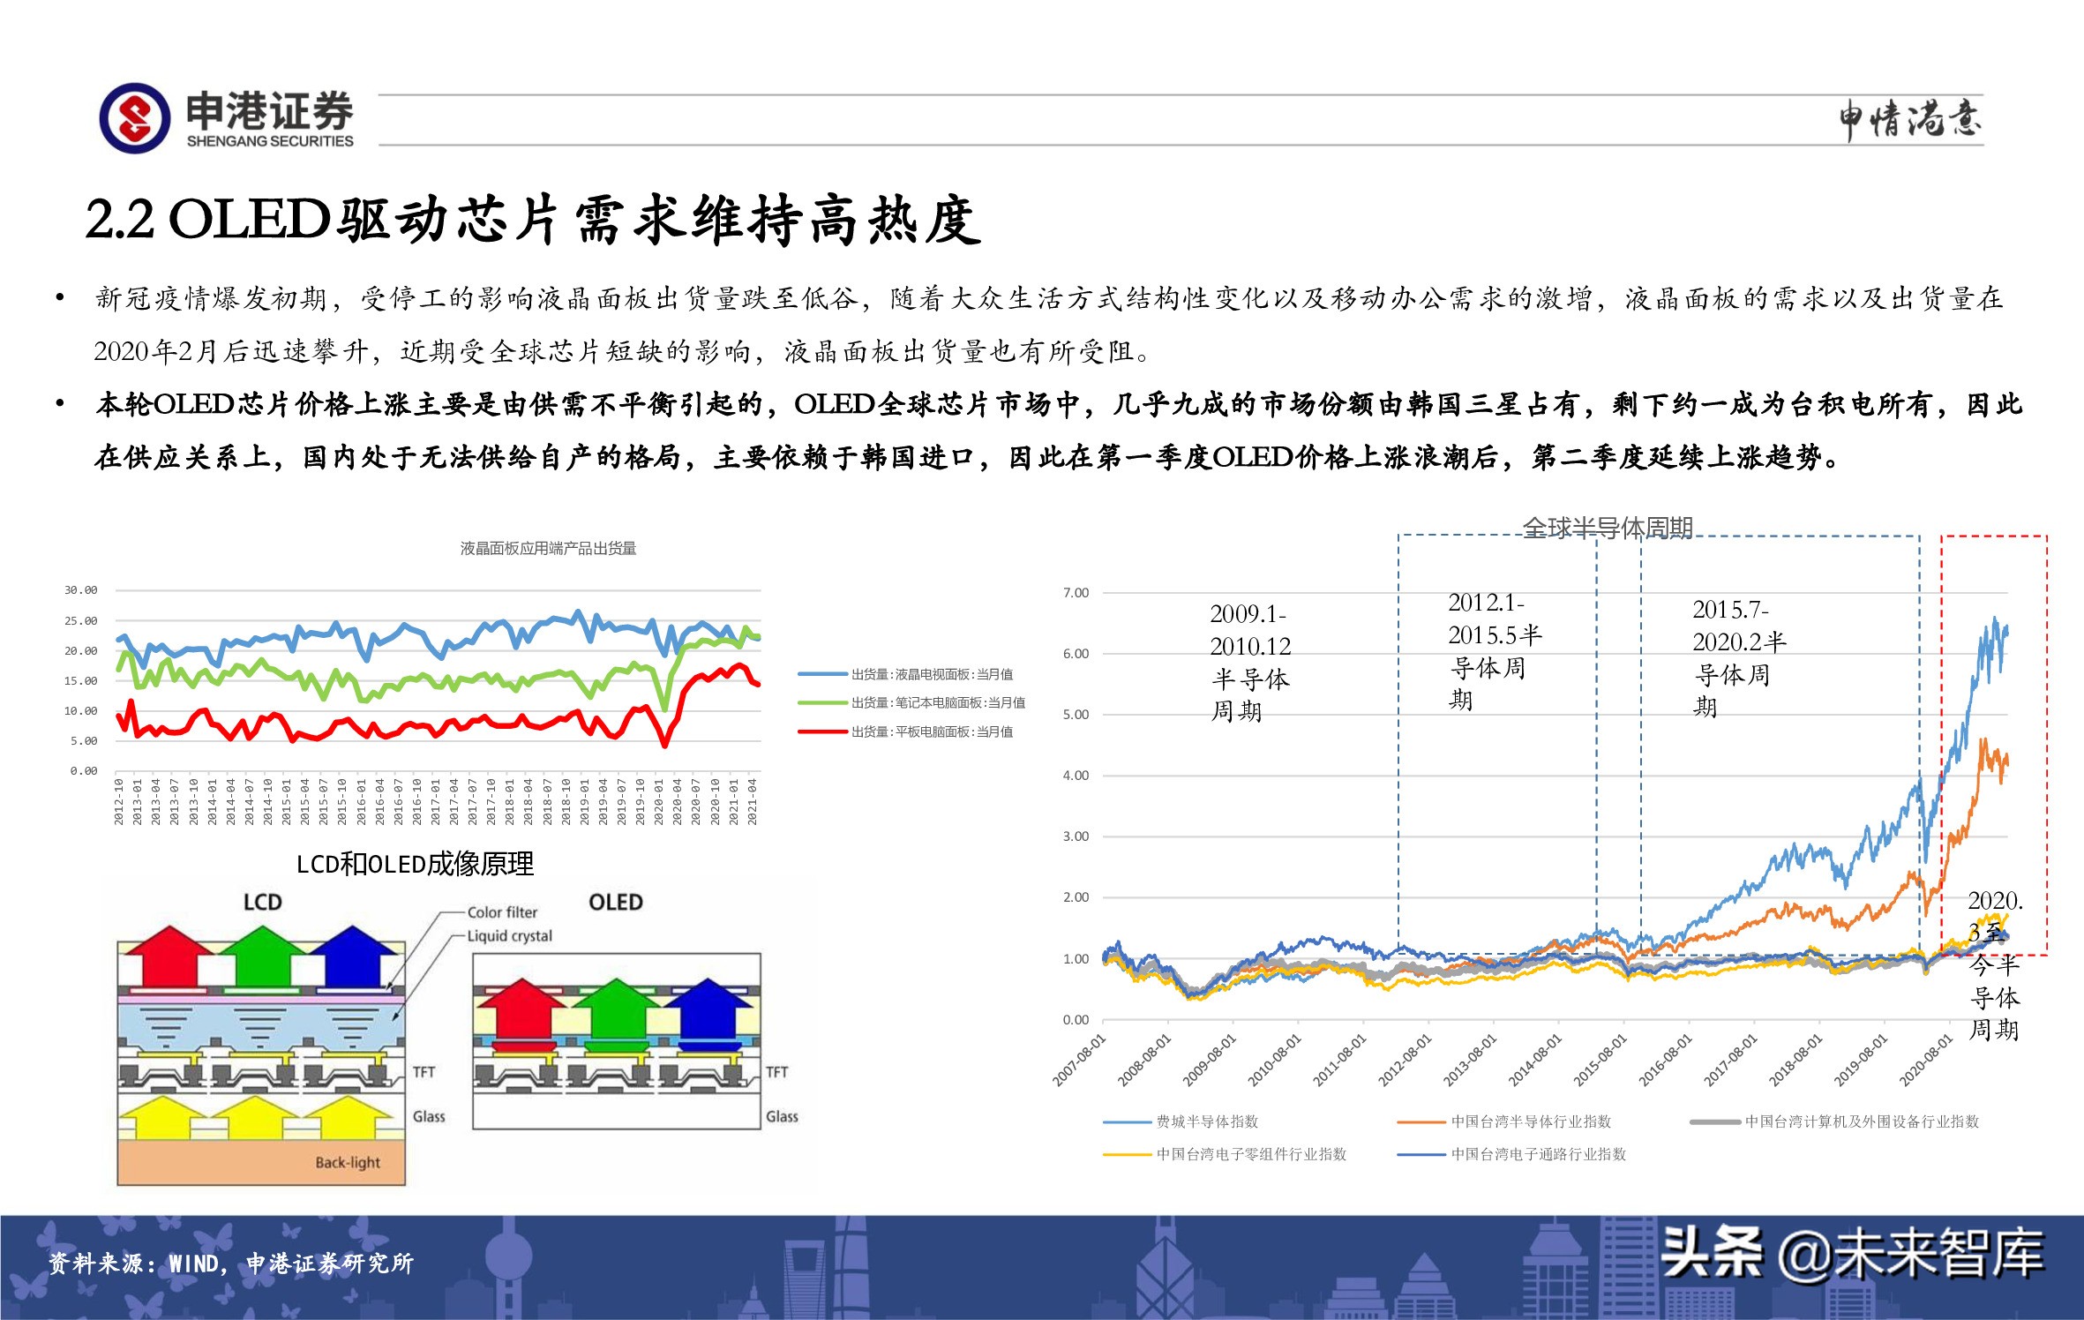
Task: Click the legend entry 中国台湾电子通路行业指数
Action: [1511, 1154]
